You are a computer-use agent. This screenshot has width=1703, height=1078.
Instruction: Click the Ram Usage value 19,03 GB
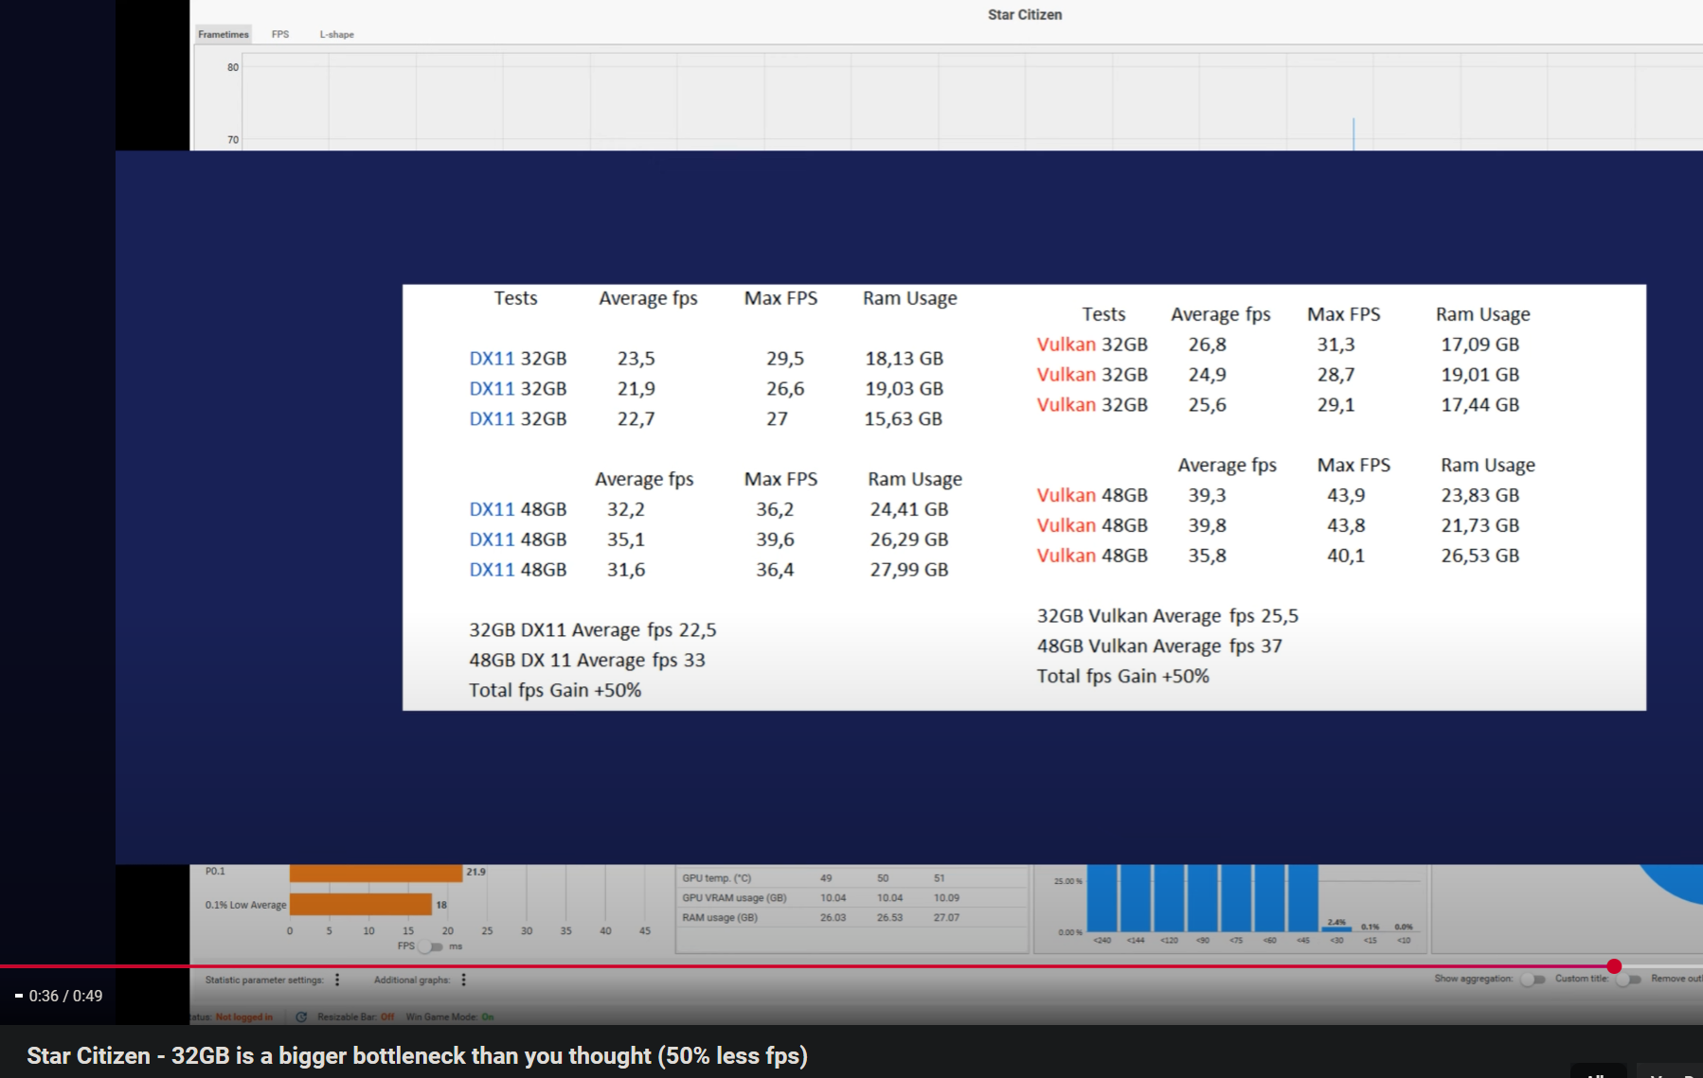[904, 389]
